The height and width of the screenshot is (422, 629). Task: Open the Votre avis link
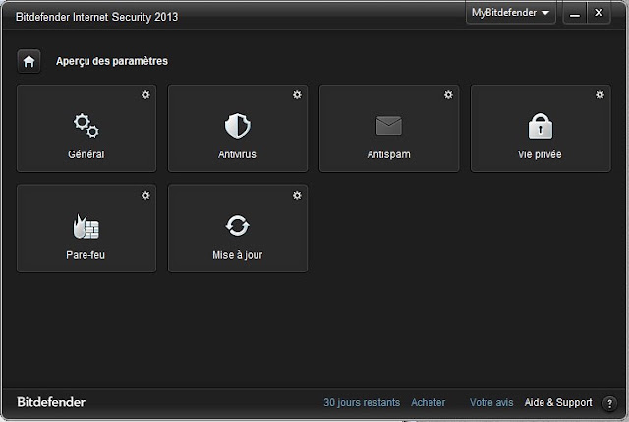pyautogui.click(x=491, y=402)
